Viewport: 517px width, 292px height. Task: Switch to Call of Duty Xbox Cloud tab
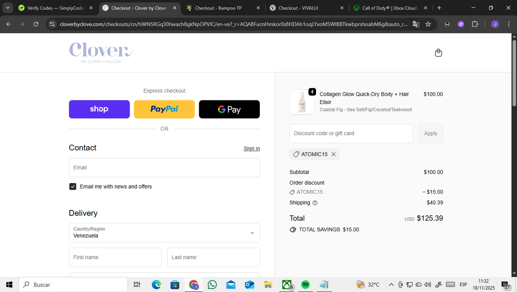pyautogui.click(x=390, y=8)
